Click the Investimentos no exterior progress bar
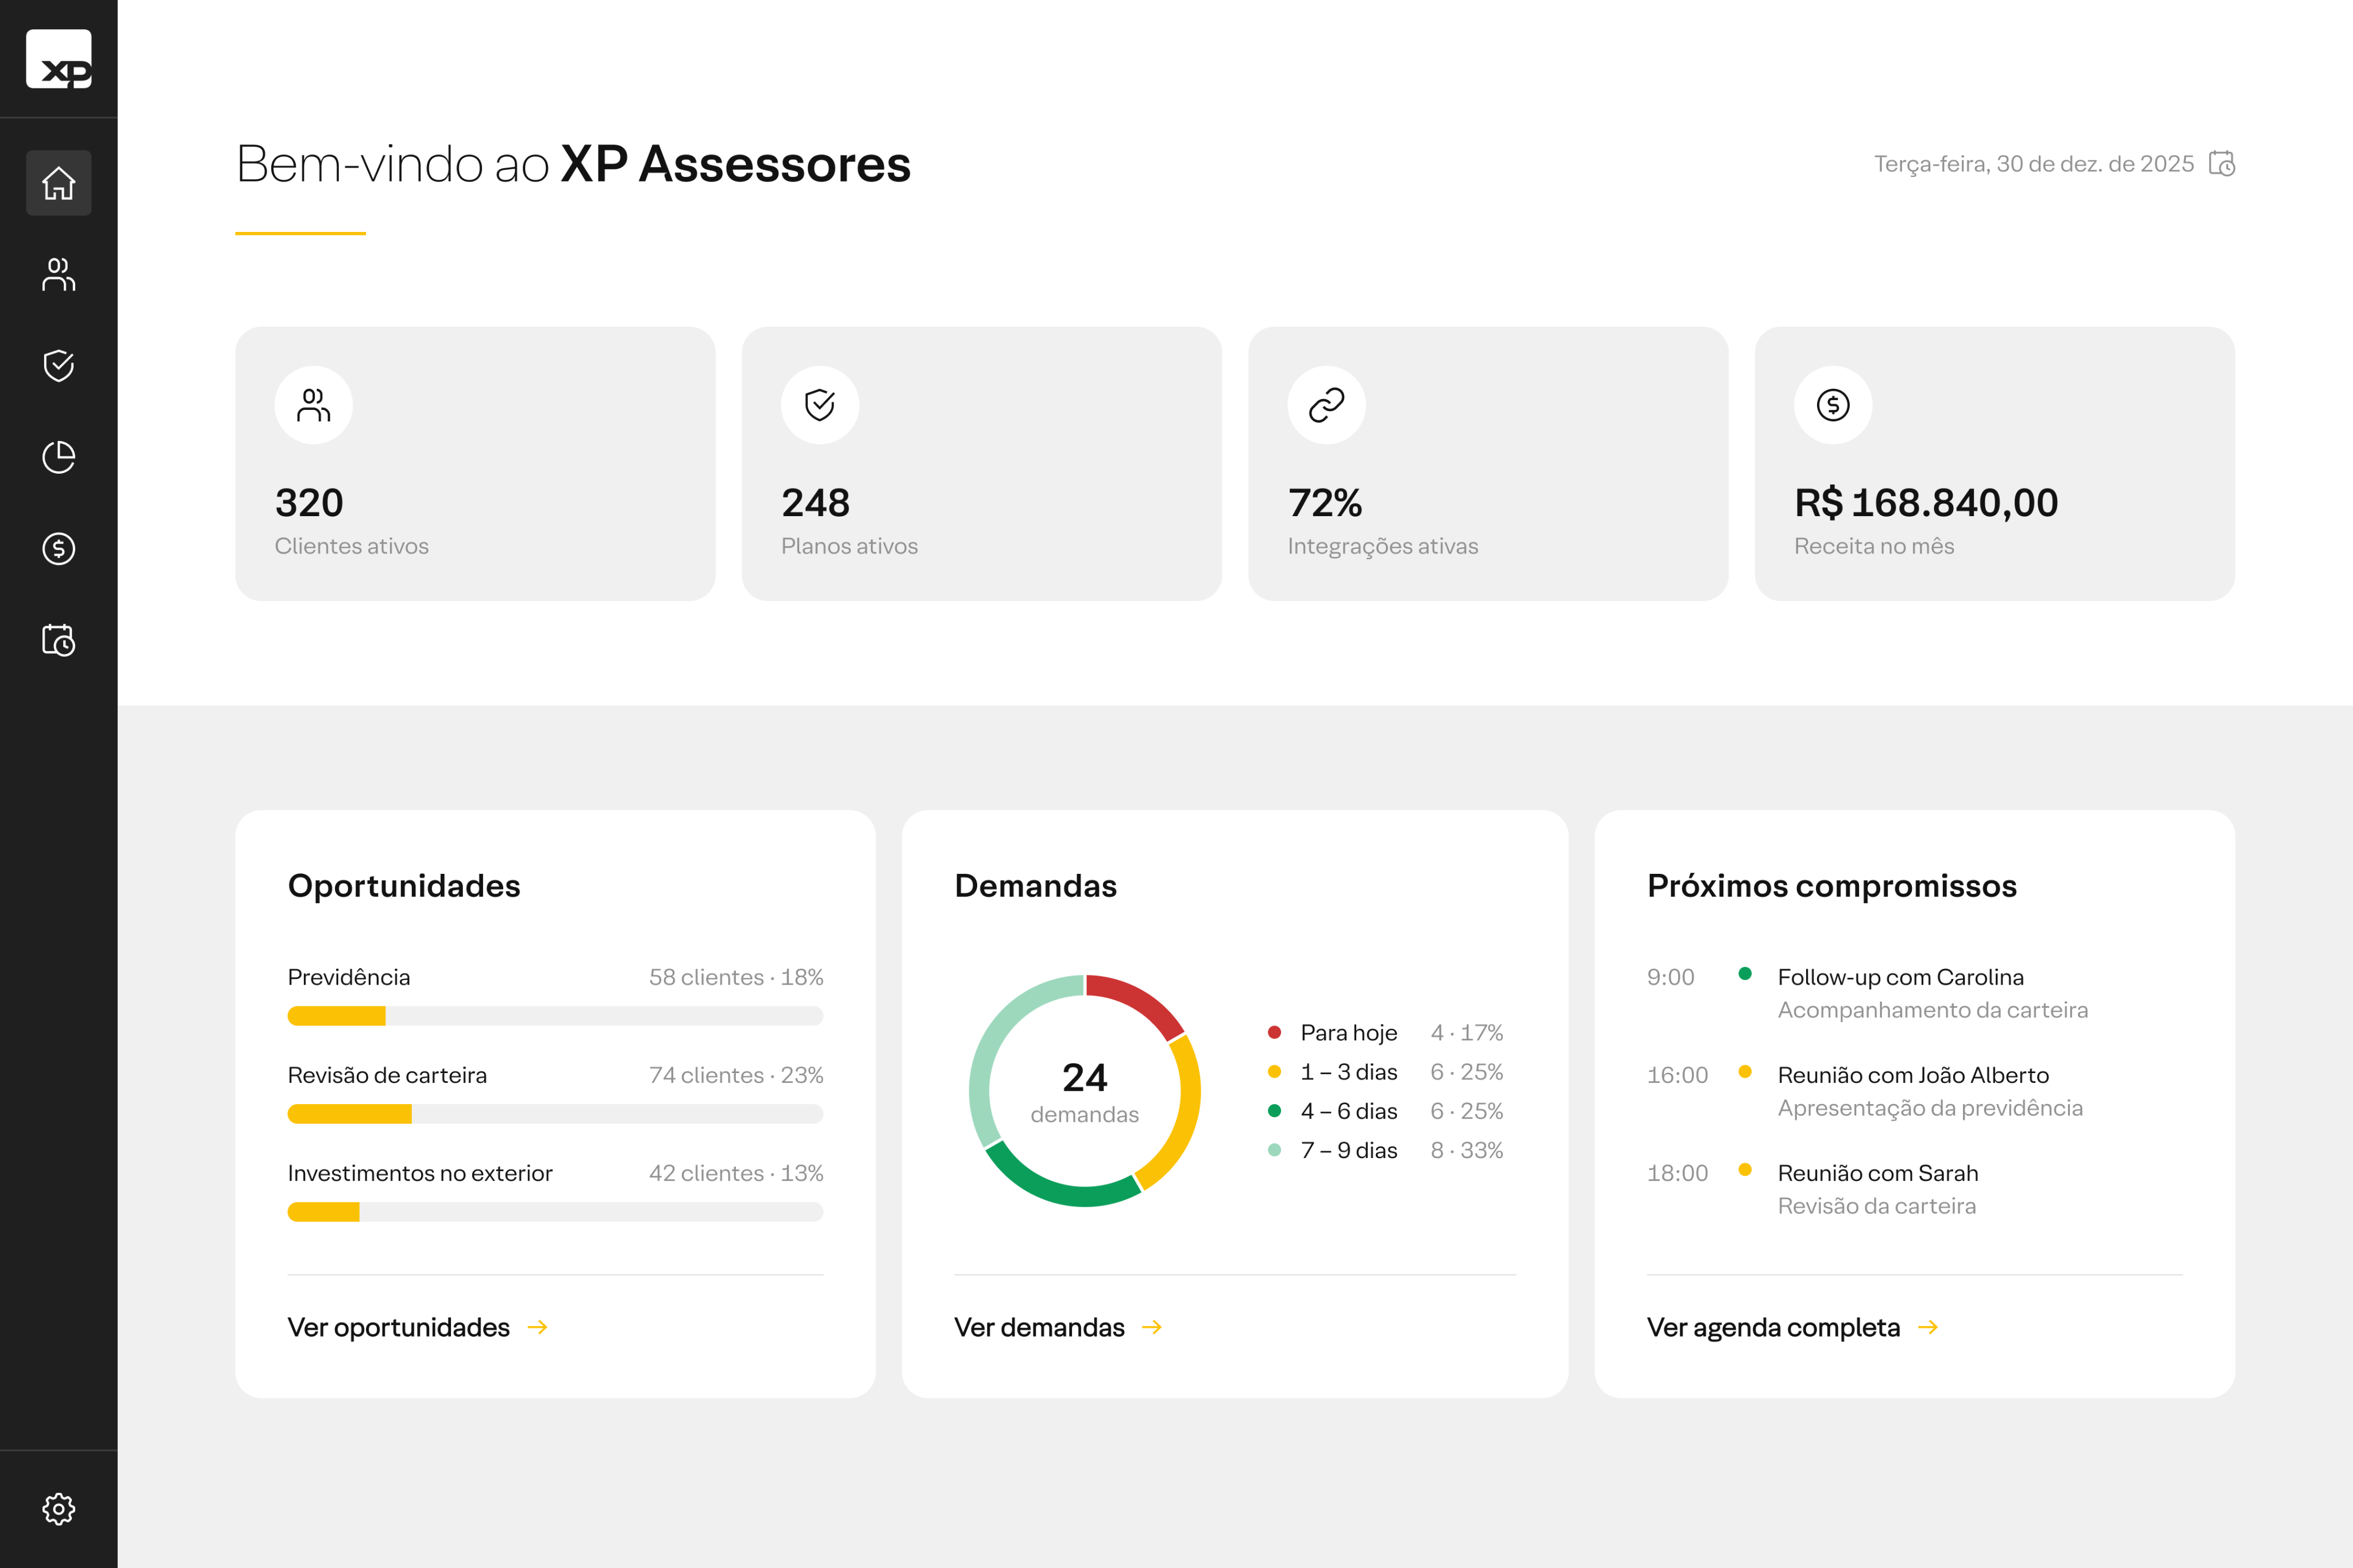This screenshot has height=1568, width=2353. [x=556, y=1212]
